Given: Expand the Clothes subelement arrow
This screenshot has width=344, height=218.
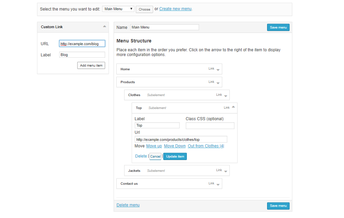Looking at the screenshot, I should 226,95.
